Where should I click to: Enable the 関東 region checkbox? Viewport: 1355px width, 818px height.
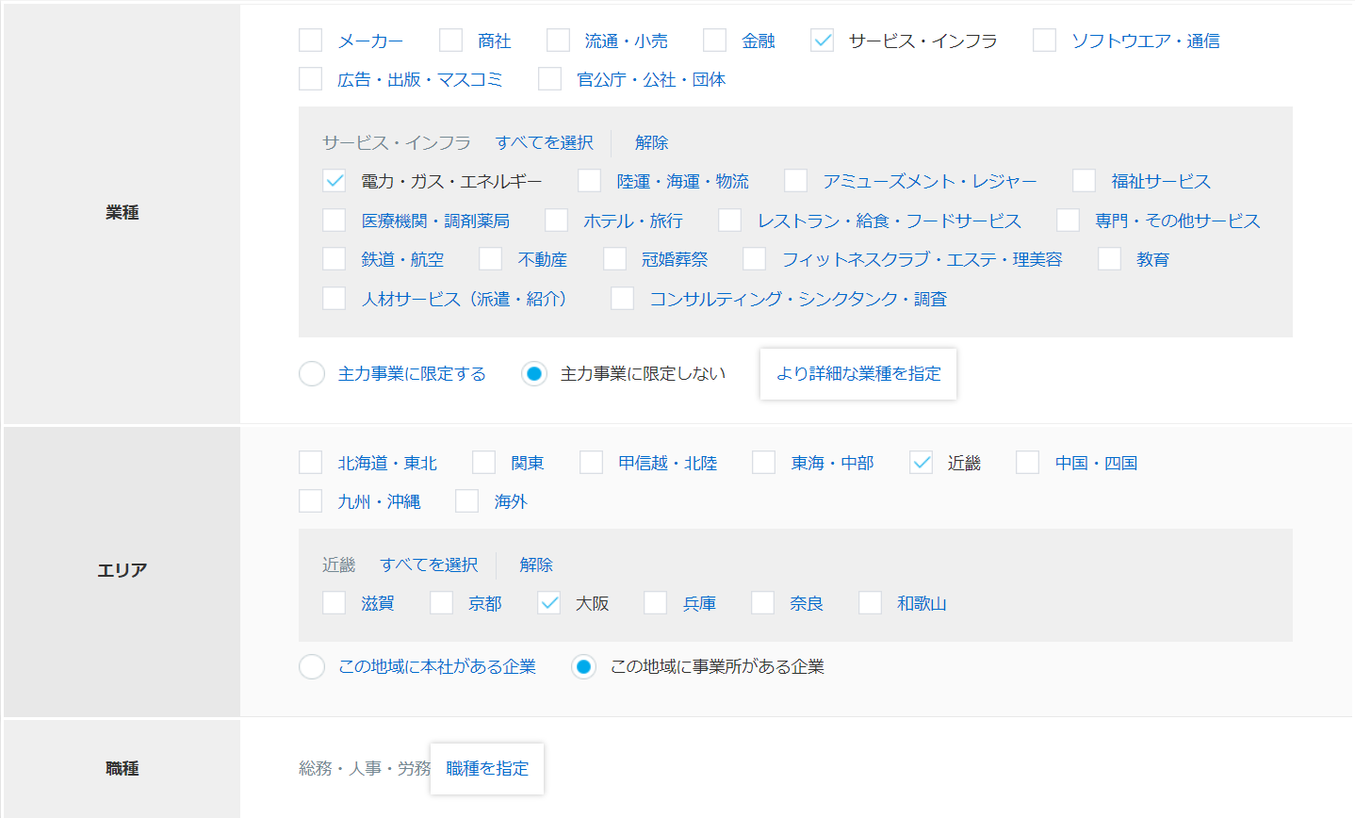[x=482, y=462]
